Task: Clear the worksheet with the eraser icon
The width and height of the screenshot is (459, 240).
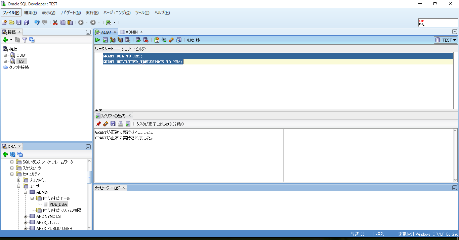Action: point(171,40)
